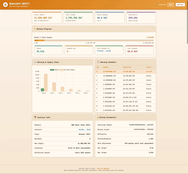Viewport: 188px width, 174px height.
Task: Click the green Mined bar for Era 0
Action: (42, 90)
